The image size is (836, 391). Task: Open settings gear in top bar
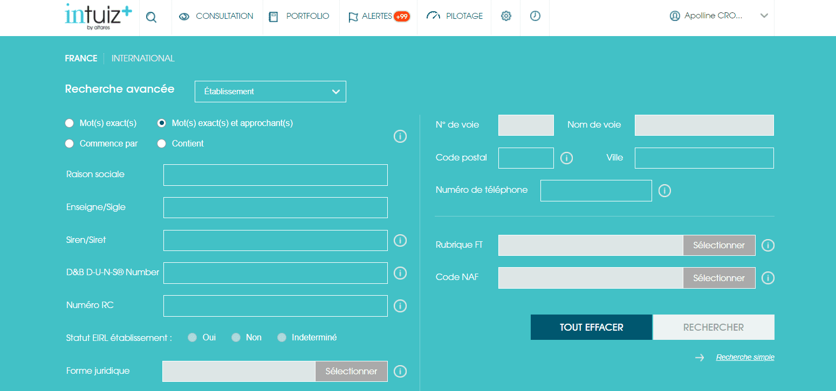[x=506, y=16]
